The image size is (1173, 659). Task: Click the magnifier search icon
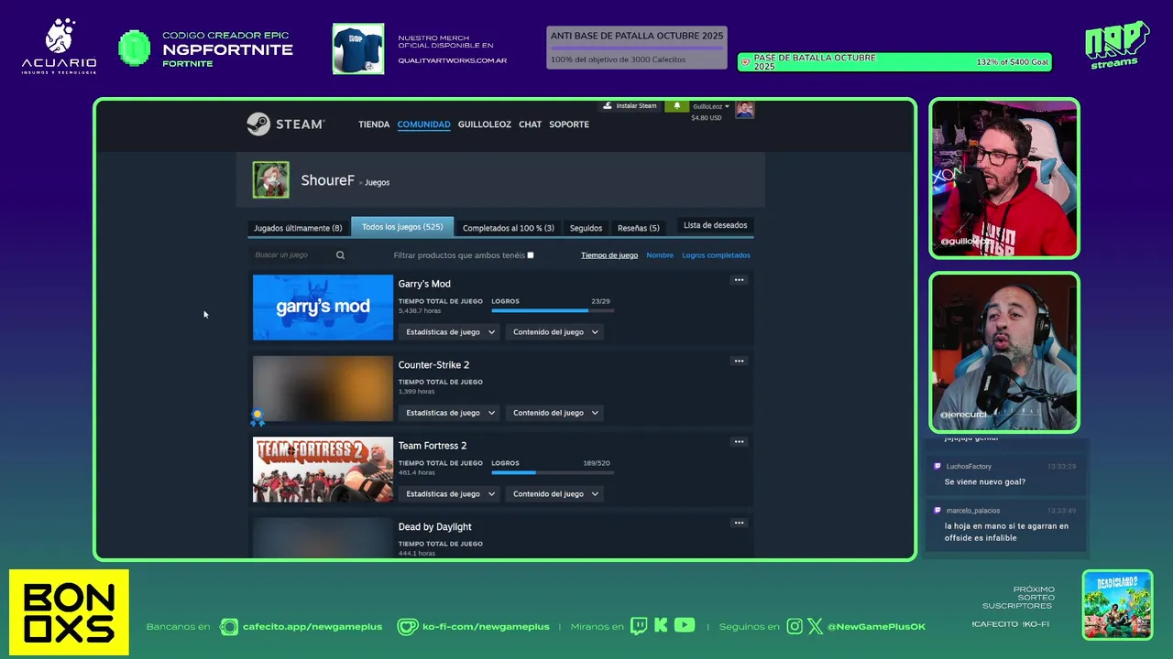(x=340, y=255)
